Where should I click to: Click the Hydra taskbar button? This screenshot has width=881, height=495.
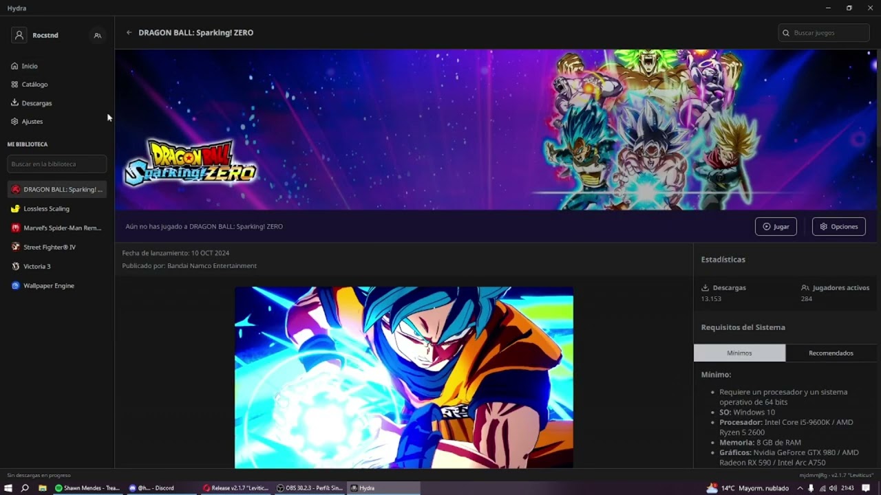pyautogui.click(x=383, y=488)
